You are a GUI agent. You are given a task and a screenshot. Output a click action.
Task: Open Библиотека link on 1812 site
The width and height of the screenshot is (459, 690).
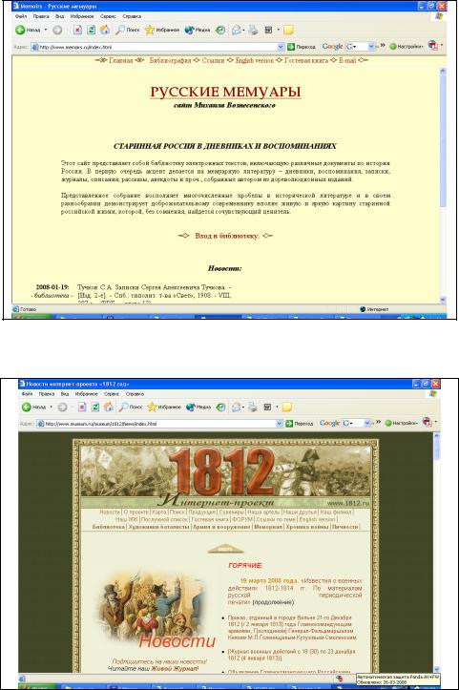(x=108, y=527)
